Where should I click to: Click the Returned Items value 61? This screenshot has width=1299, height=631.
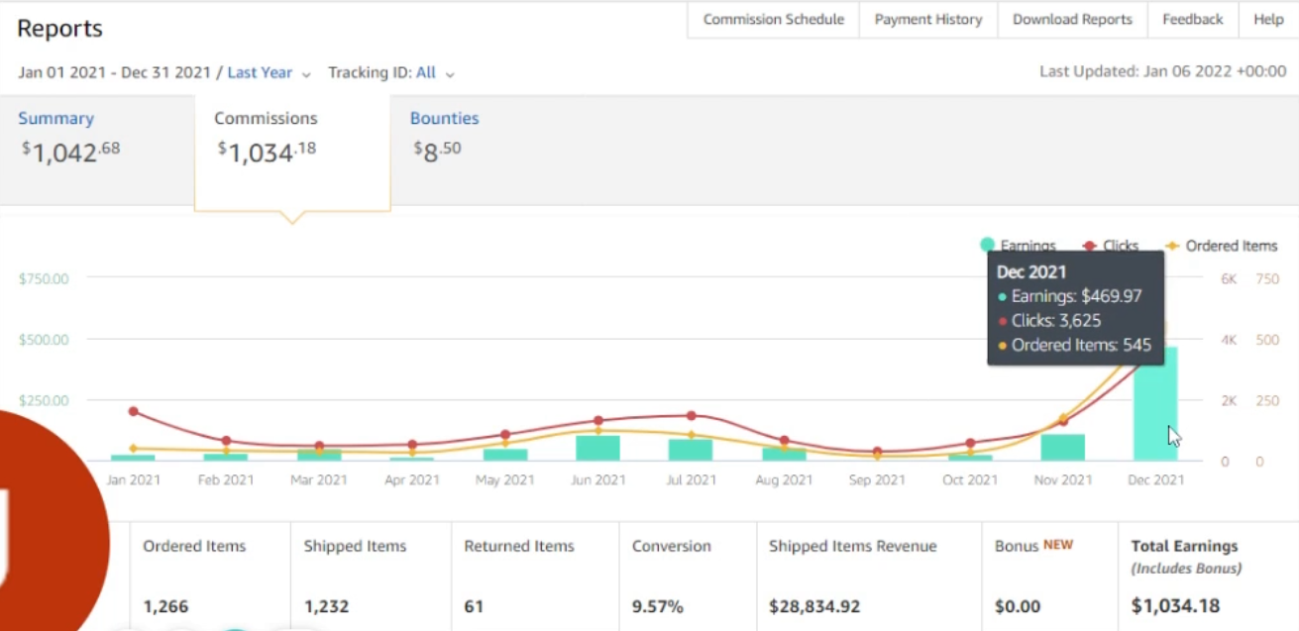pos(473,606)
